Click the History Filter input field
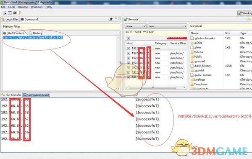This screenshot has width=252, height=159. pyautogui.click(x=61, y=27)
